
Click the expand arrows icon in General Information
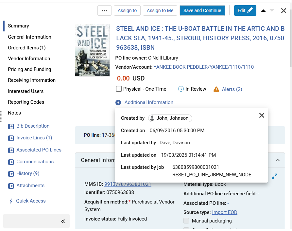(274, 176)
